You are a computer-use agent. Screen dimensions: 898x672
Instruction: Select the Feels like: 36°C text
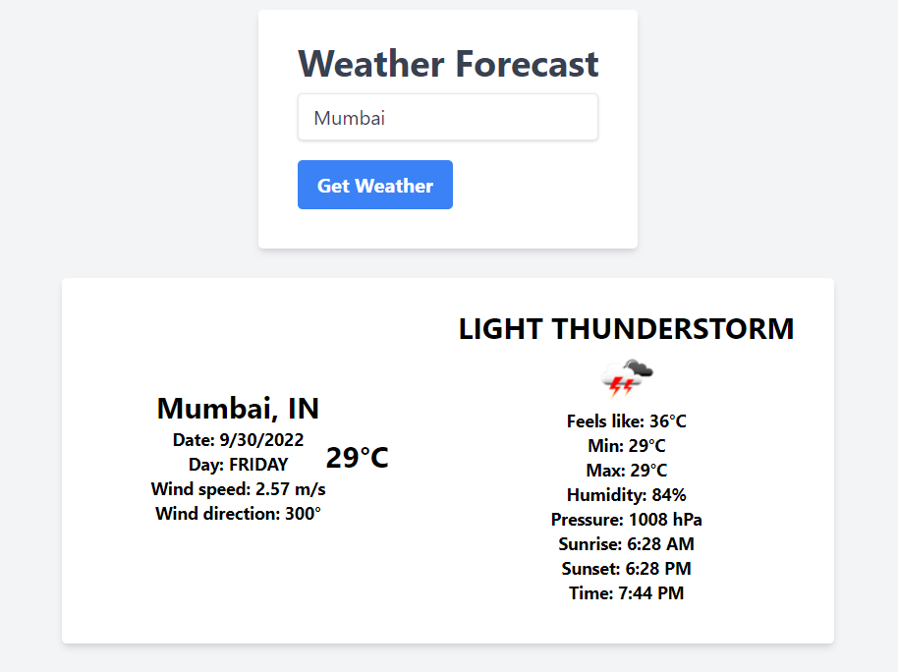626,420
